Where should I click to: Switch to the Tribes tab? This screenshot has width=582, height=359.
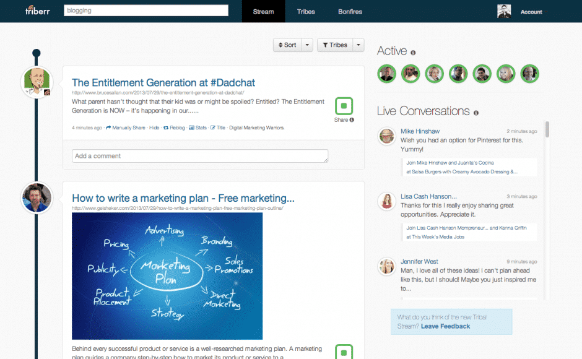306,11
